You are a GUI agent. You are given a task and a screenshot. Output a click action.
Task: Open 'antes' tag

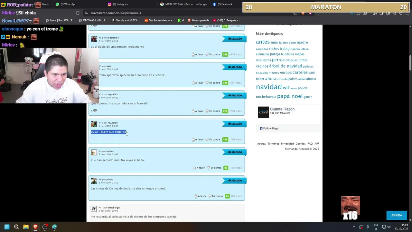[x=263, y=42]
